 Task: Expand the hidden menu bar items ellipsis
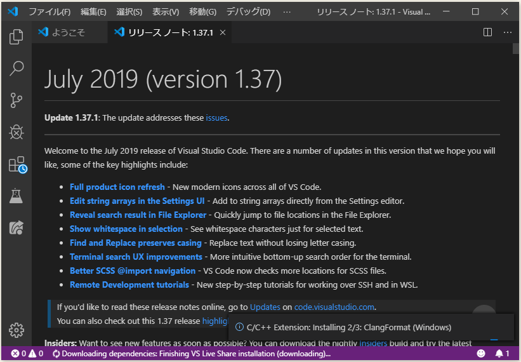[x=287, y=12]
